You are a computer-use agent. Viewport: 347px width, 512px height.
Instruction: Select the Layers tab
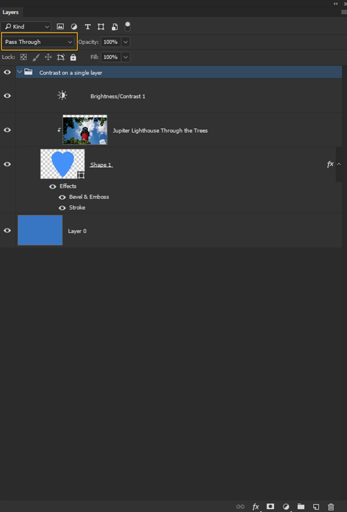(11, 12)
